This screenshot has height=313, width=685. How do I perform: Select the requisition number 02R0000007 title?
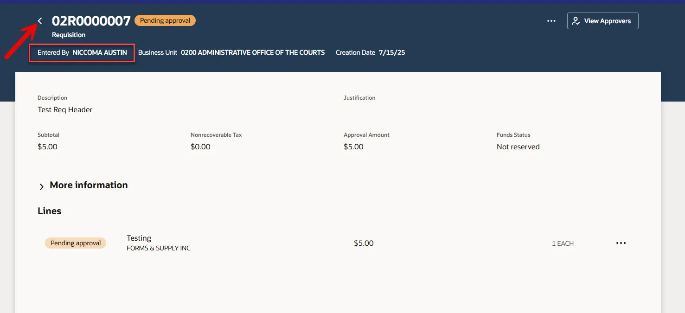click(x=91, y=21)
